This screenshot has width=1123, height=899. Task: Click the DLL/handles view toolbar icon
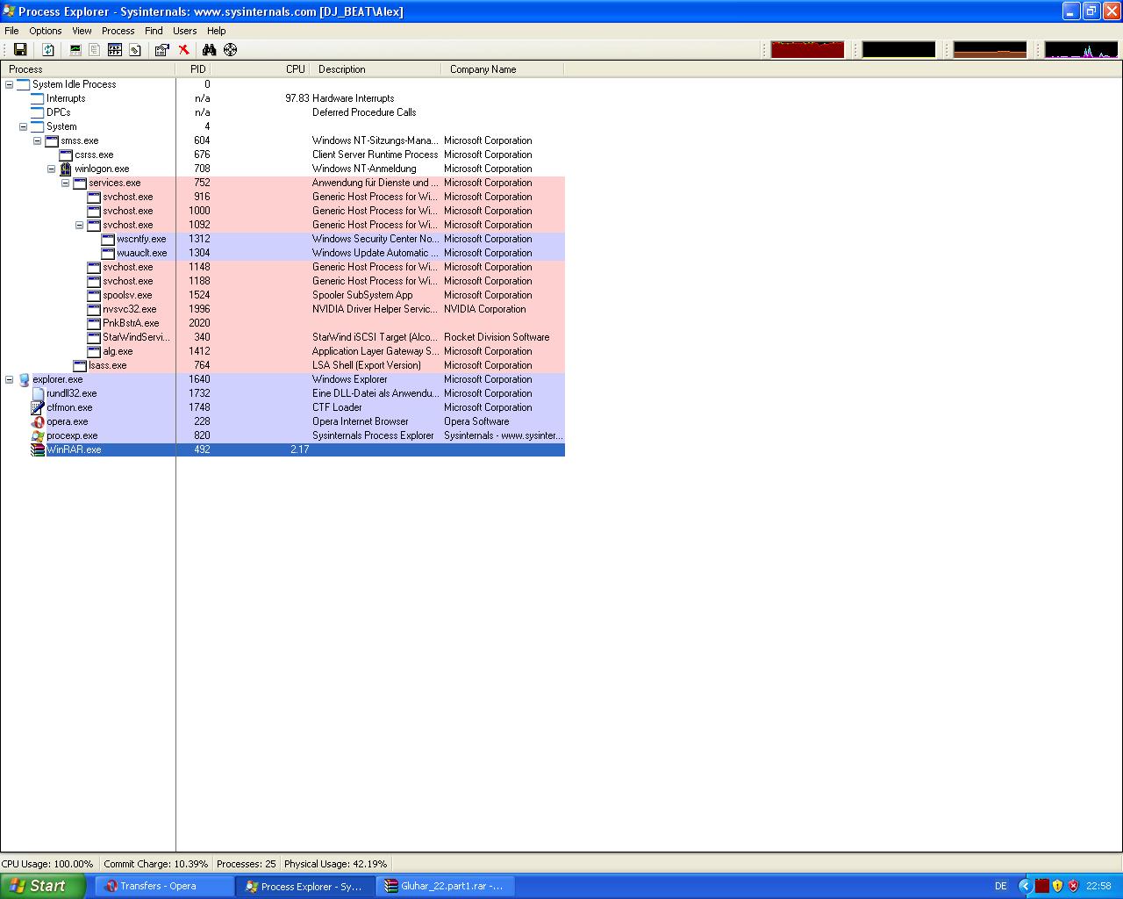[x=135, y=50]
